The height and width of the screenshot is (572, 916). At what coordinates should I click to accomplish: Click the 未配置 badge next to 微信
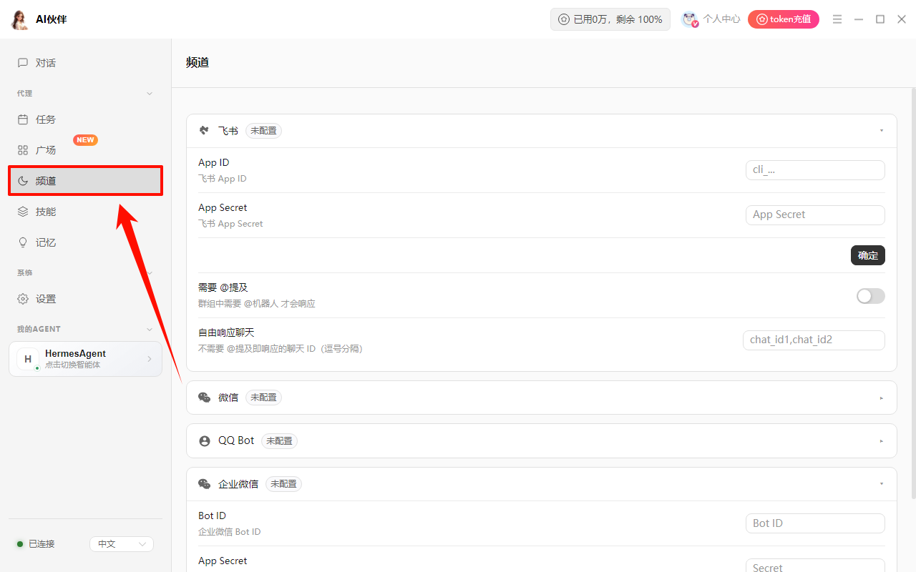(x=263, y=398)
